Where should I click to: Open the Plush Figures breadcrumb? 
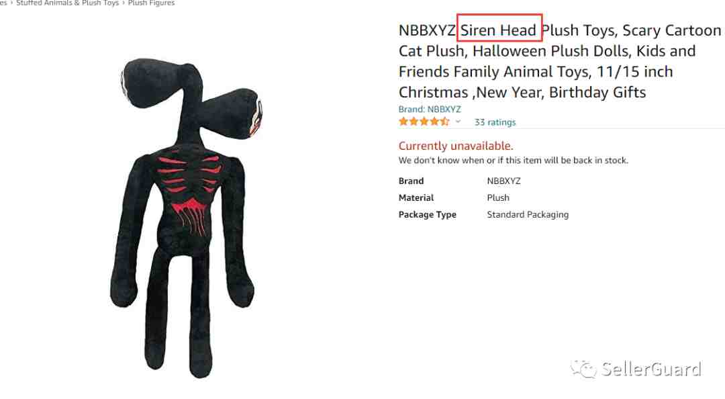151,3
